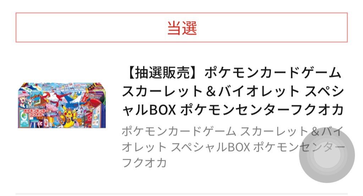Click the gray product description text
This screenshot has height=196, width=363.
pyautogui.click(x=233, y=147)
